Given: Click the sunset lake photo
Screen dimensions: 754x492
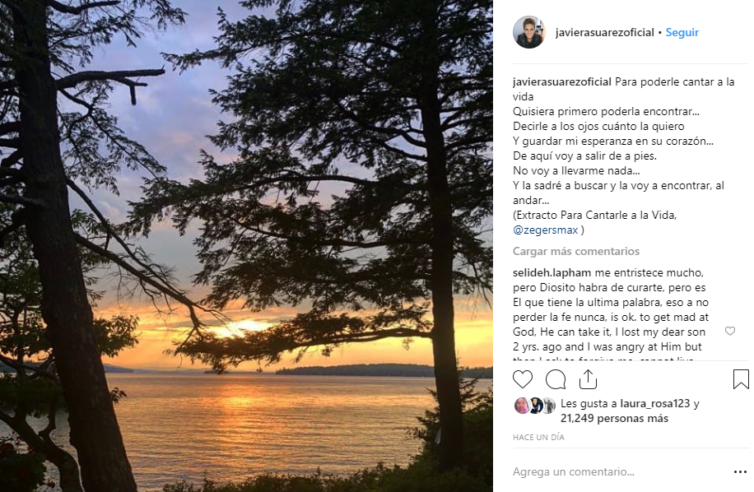Looking at the screenshot, I should tap(246, 246).
